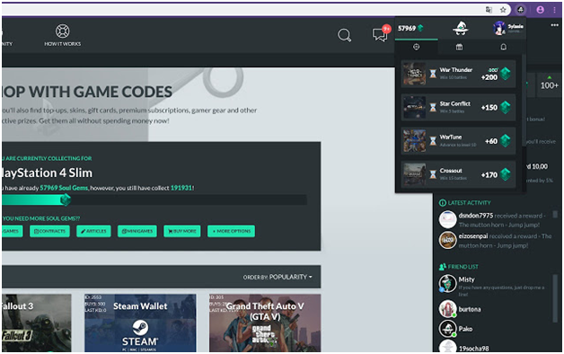
Task: Click the Soul Gems progress bar gem
Action: (66, 199)
